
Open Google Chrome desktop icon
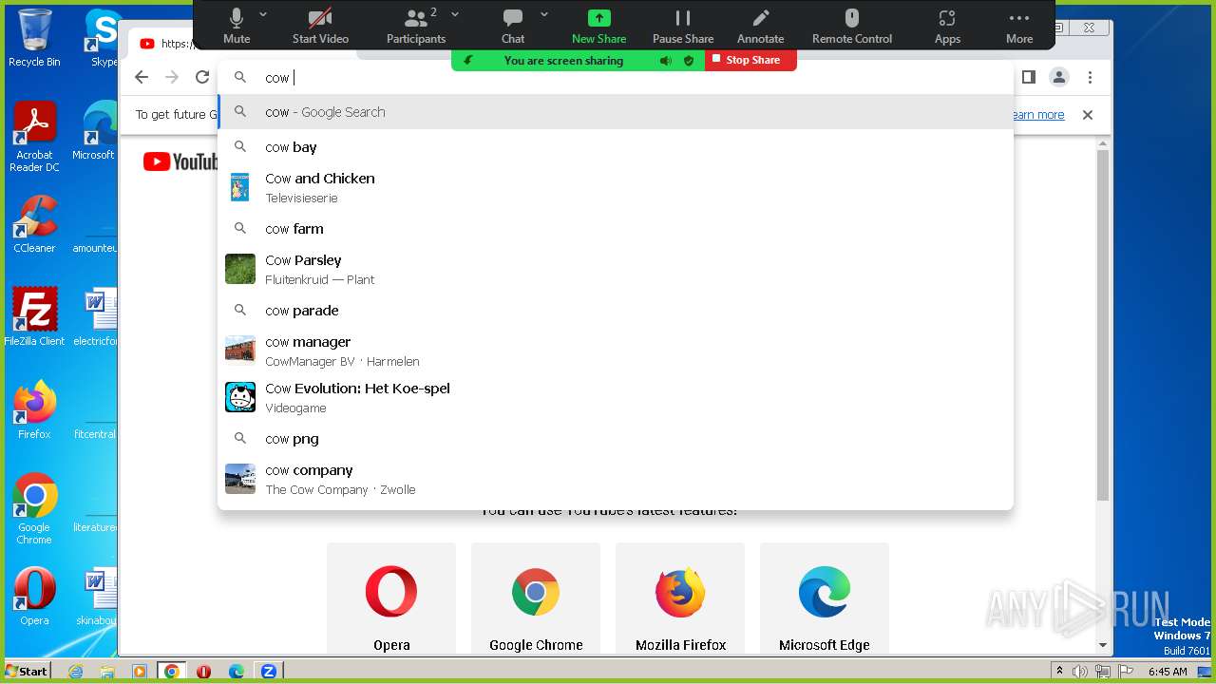(x=34, y=508)
